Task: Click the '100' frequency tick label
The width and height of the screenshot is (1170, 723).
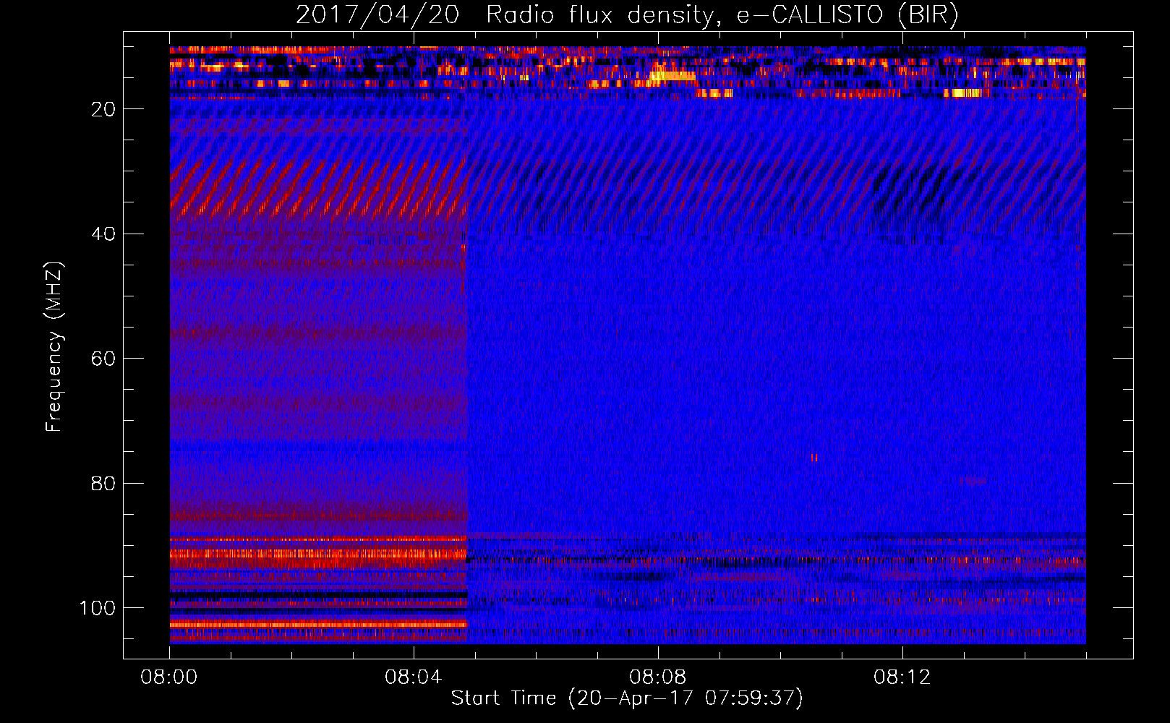Action: [98, 608]
